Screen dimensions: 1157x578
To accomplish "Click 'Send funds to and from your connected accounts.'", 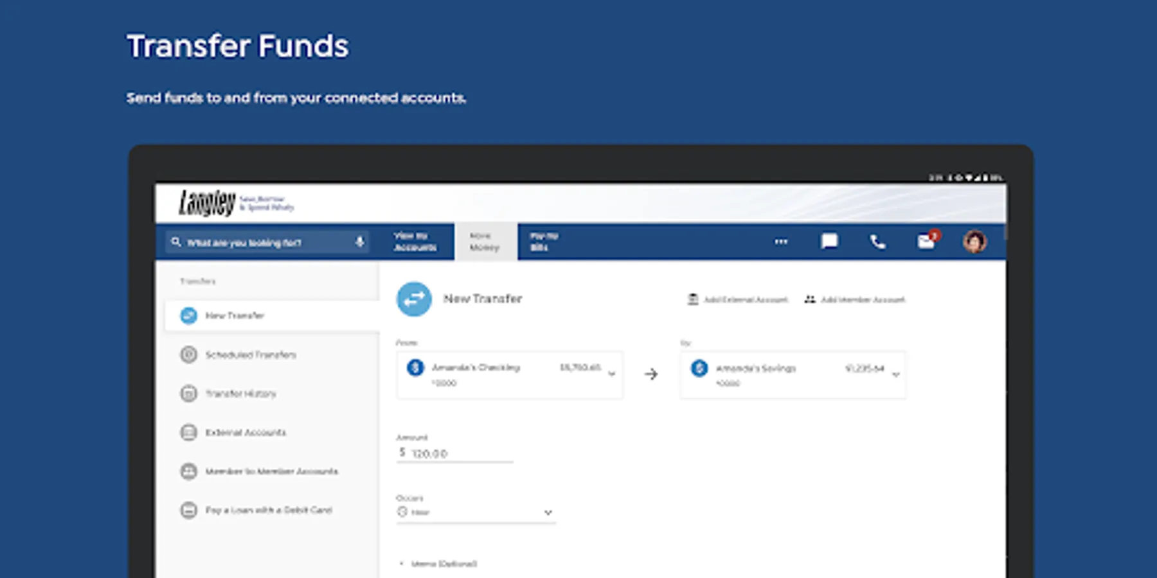I will 296,98.
